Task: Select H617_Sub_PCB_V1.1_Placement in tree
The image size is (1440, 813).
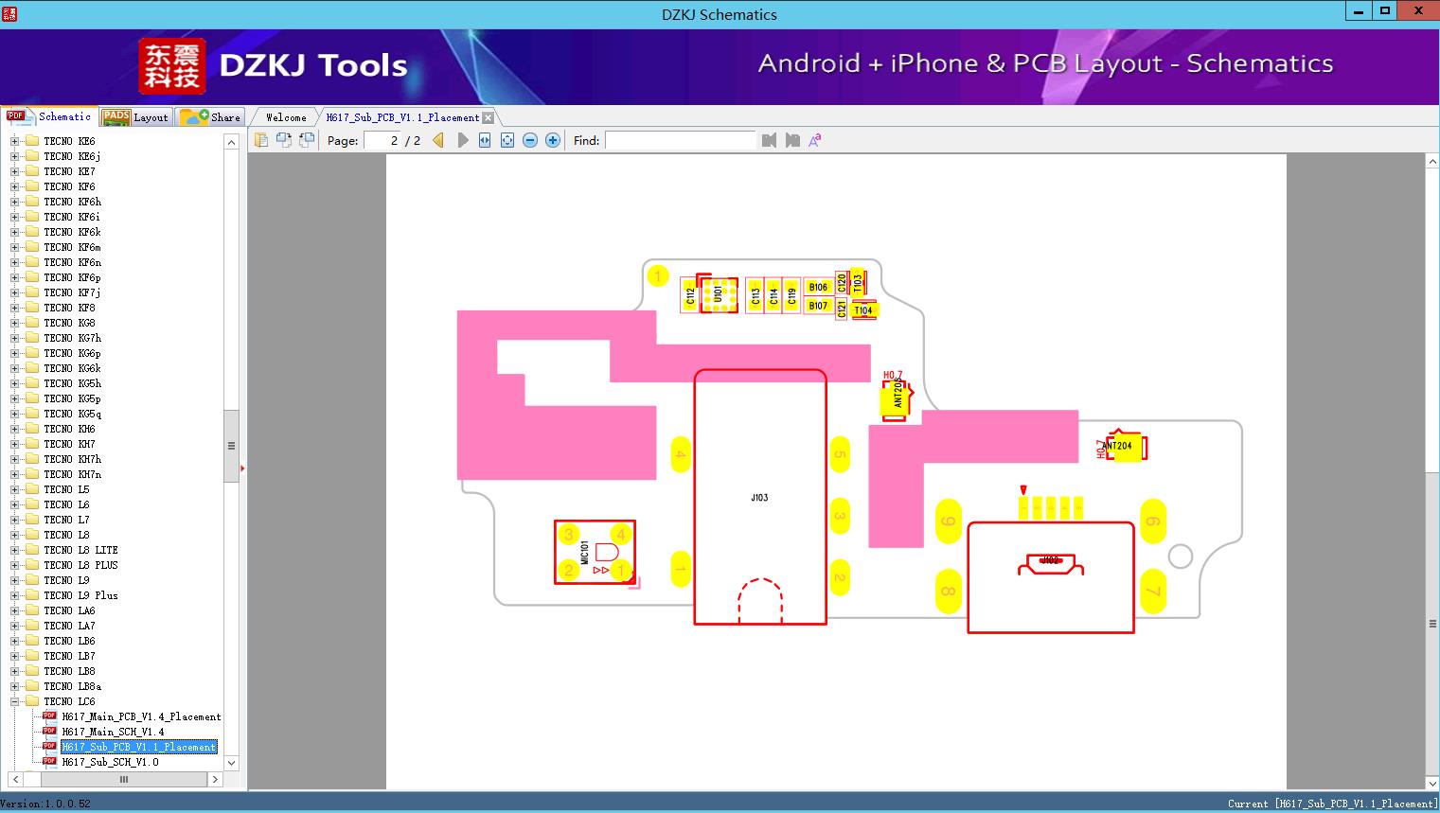Action: click(139, 747)
